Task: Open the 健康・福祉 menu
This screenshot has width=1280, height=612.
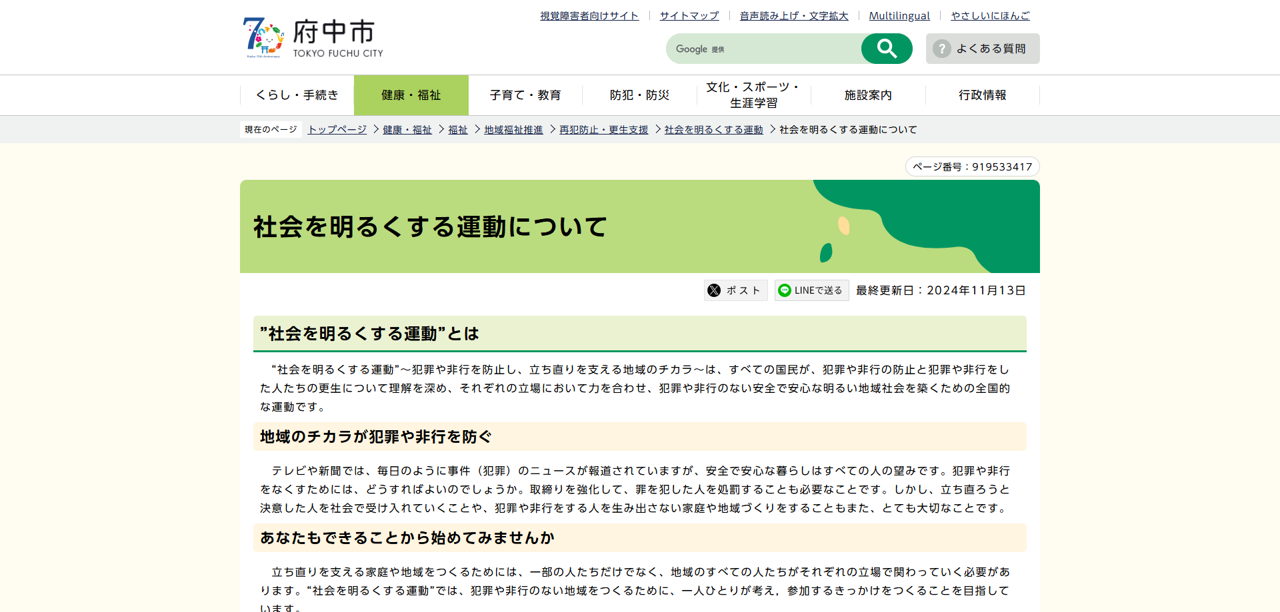Action: click(x=411, y=95)
